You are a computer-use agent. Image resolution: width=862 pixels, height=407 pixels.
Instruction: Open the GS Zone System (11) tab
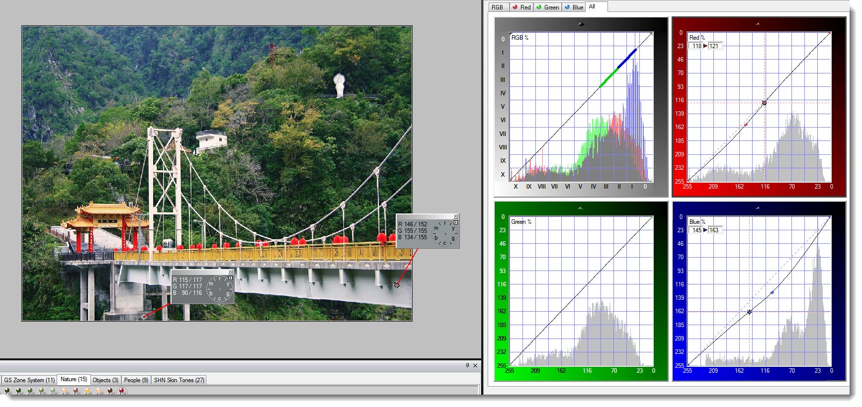[29, 380]
